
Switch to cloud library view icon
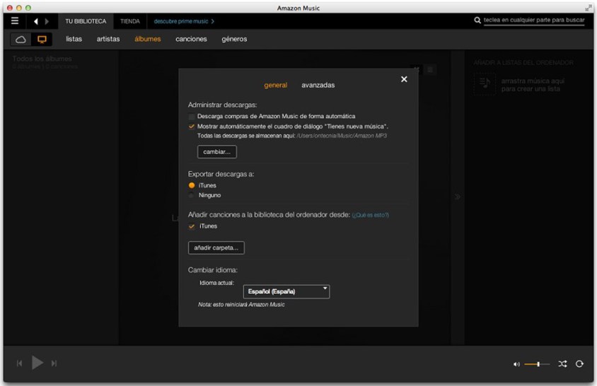click(21, 39)
